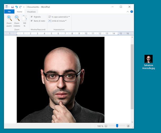The width and height of the screenshot is (161, 133).
Task: Toggle the Righello checkbox
Action: 32,17
